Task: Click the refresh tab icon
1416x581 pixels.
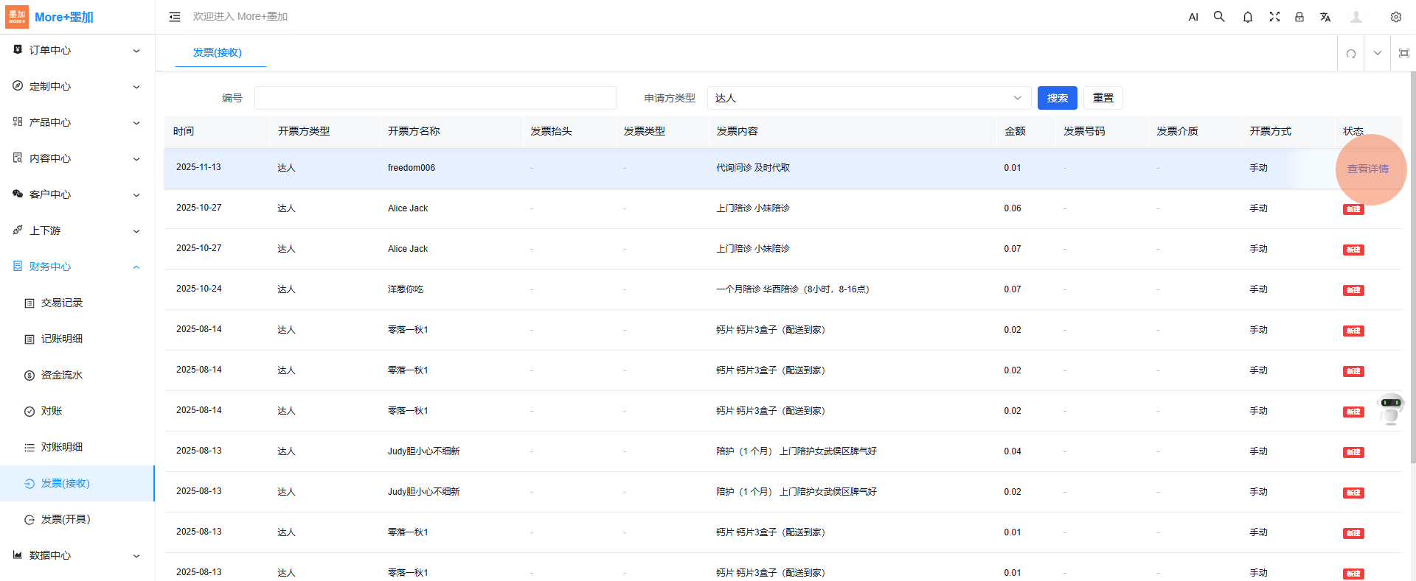Action: [x=1351, y=53]
